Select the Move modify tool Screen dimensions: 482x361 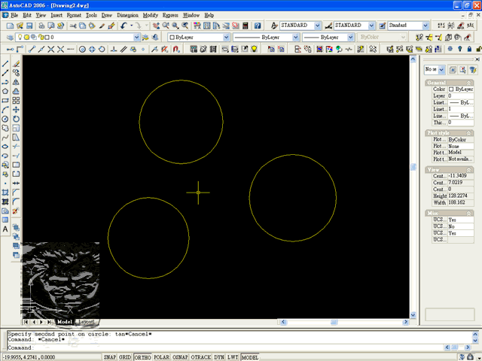tap(16, 110)
